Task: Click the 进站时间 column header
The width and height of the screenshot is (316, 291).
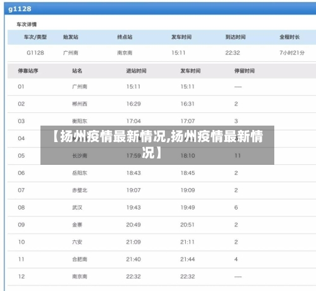Action: (x=137, y=71)
